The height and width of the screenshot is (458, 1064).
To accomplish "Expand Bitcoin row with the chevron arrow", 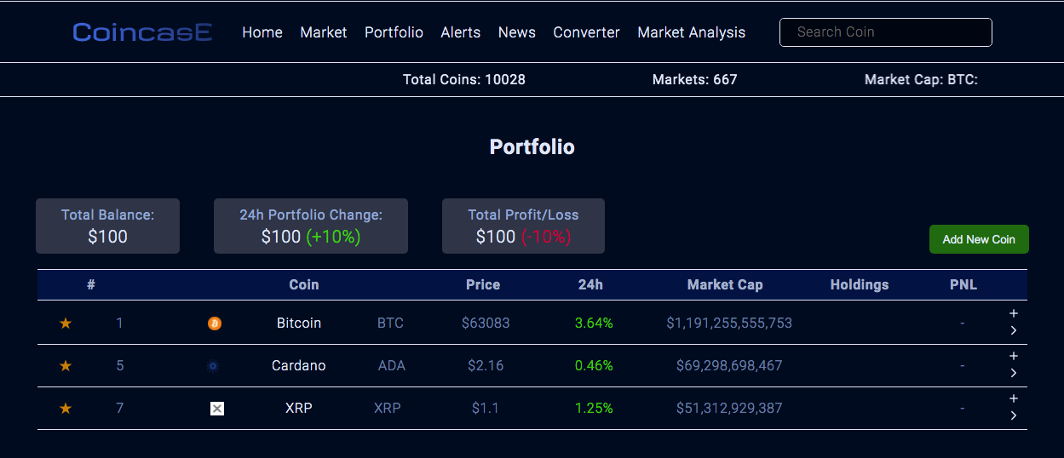I will click(1014, 330).
